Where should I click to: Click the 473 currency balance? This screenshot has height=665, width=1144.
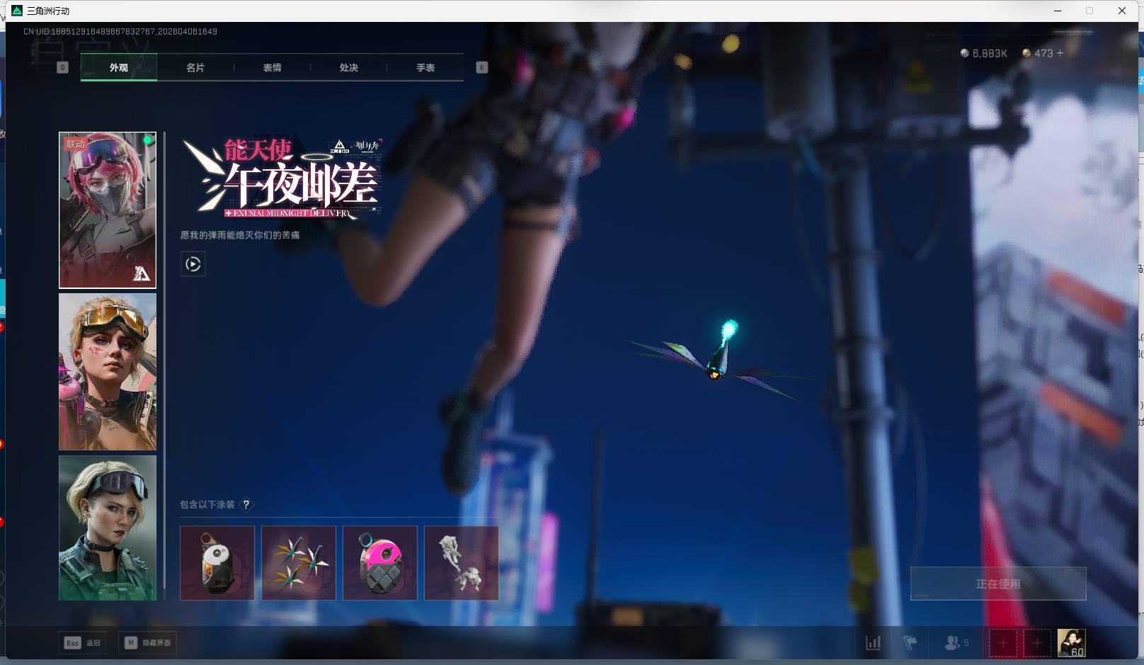coord(1038,53)
